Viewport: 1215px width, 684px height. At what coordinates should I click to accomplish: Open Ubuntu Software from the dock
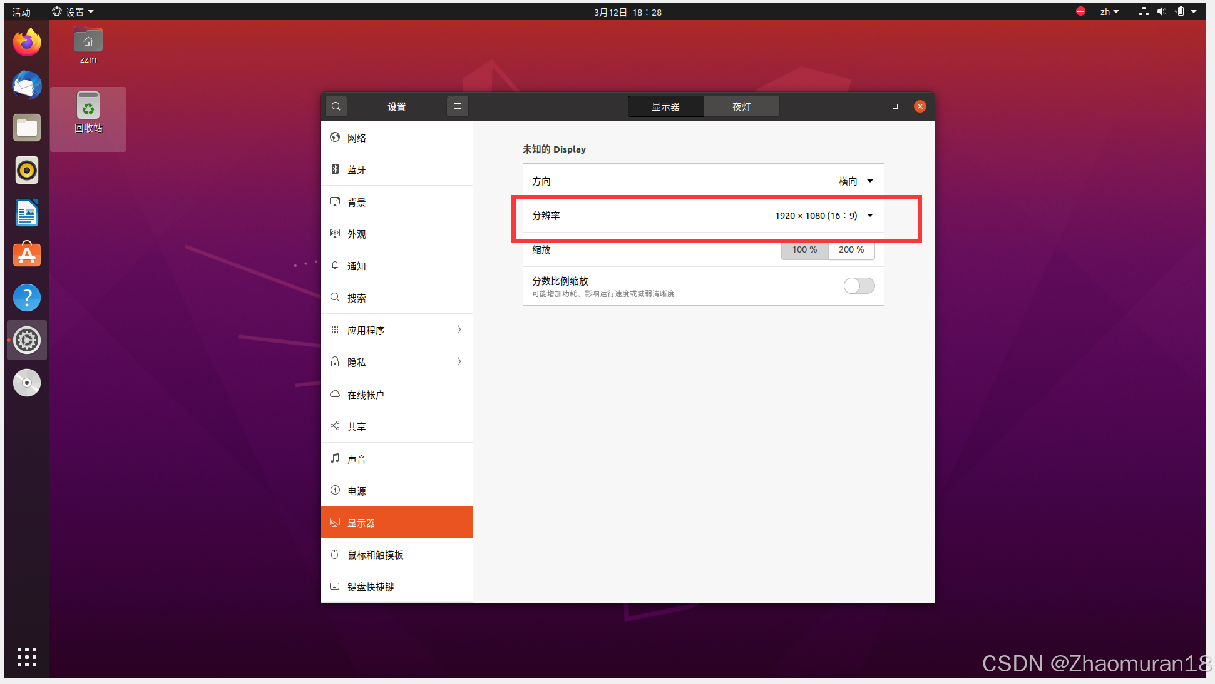pos(27,255)
